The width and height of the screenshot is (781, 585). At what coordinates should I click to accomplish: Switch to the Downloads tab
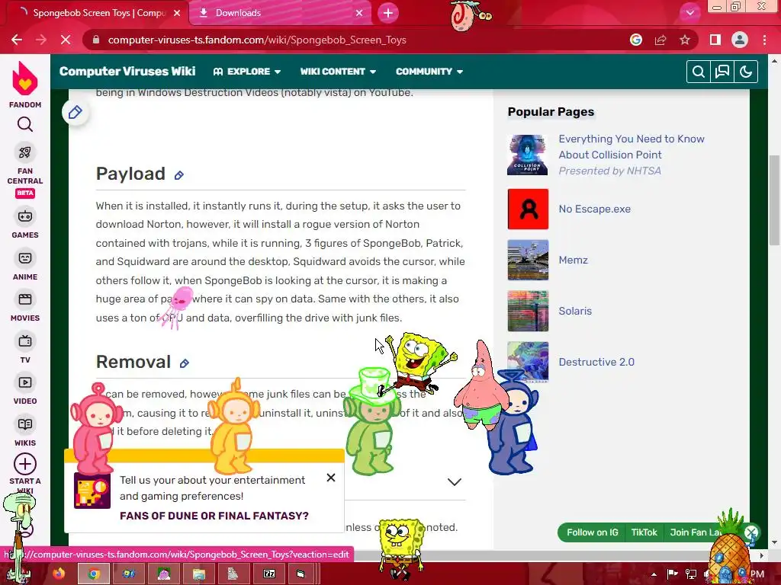tap(280, 13)
